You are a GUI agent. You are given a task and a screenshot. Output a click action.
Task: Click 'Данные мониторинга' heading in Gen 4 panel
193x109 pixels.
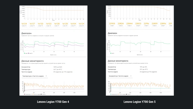tap(32, 61)
